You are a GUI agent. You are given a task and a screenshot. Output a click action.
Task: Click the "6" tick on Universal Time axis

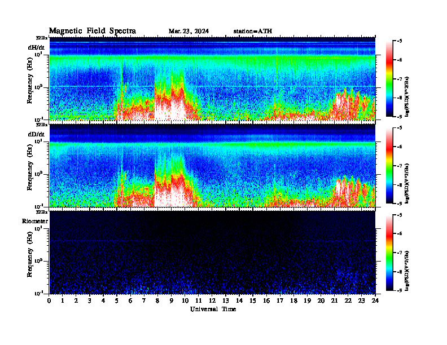(130, 300)
